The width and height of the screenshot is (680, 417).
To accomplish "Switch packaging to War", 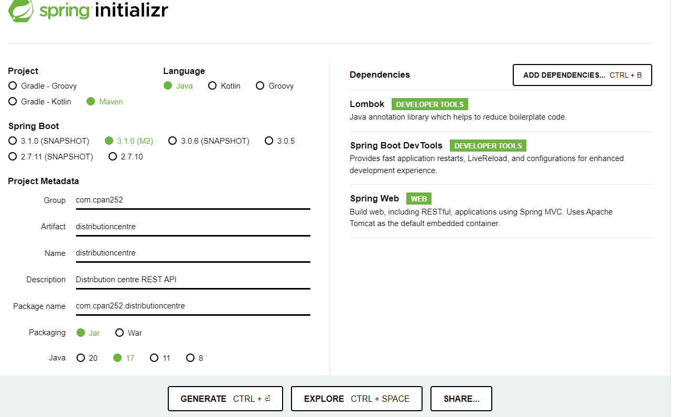I will click(x=120, y=333).
